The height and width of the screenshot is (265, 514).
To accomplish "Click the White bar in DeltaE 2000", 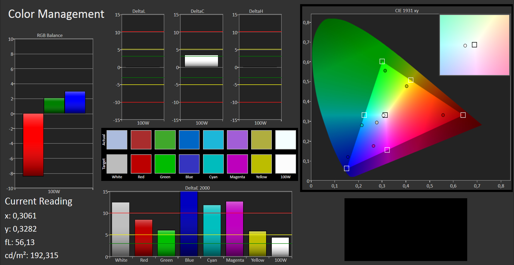I will pos(121,229).
